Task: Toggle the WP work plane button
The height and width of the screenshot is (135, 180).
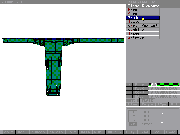Action: click(132, 124)
